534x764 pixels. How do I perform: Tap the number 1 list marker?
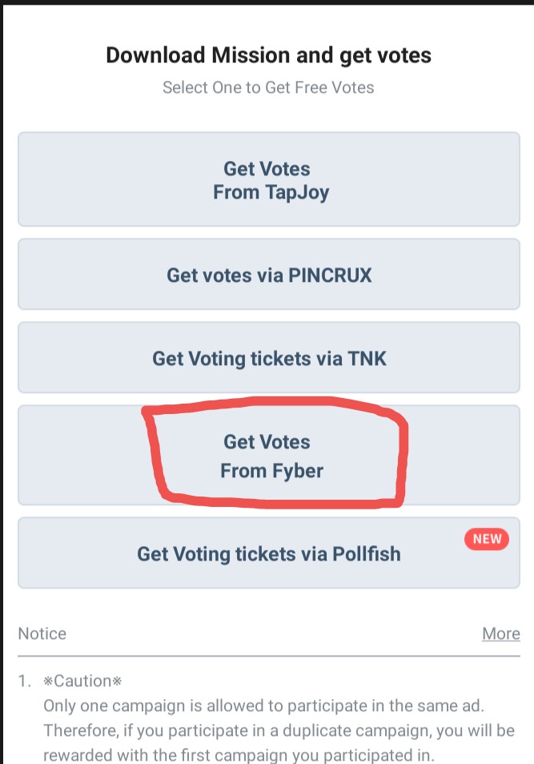[x=25, y=682]
